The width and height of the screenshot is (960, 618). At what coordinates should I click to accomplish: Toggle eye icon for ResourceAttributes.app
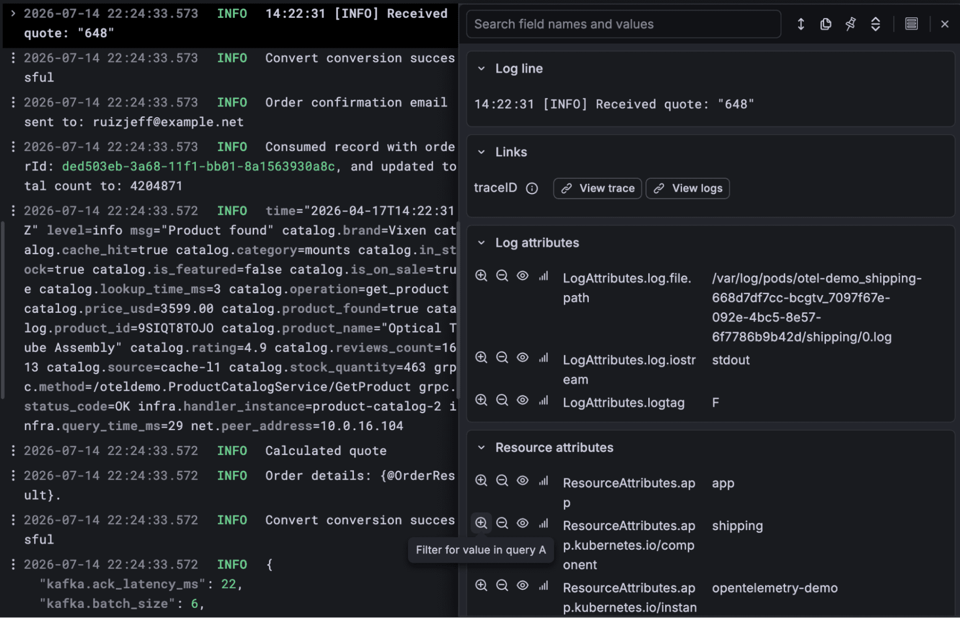(523, 481)
